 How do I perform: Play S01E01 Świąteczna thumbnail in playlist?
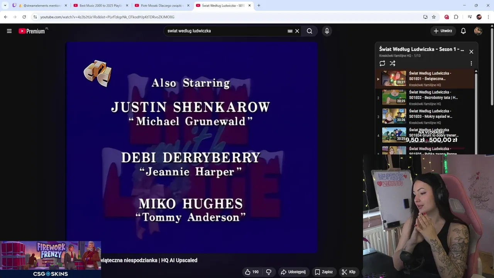(x=394, y=78)
